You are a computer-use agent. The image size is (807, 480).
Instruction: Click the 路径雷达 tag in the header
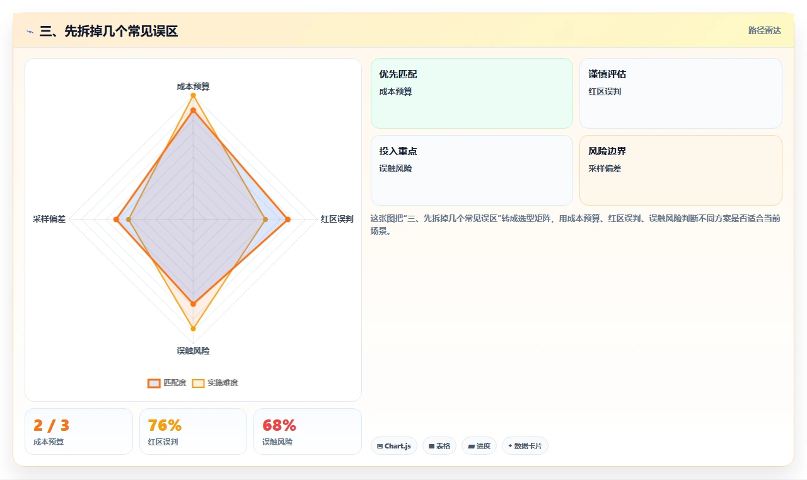(x=764, y=30)
